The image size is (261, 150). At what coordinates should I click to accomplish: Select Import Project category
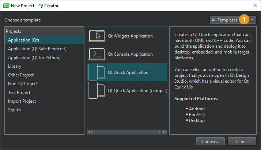22,101
